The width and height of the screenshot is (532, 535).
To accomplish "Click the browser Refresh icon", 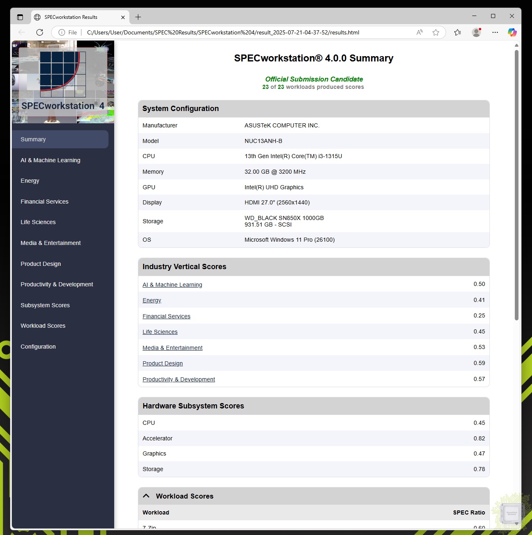I will [40, 32].
